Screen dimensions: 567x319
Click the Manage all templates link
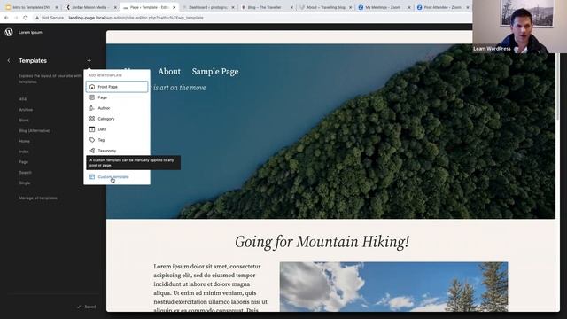38,198
